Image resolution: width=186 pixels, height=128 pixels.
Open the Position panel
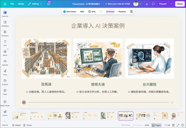[122, 12]
